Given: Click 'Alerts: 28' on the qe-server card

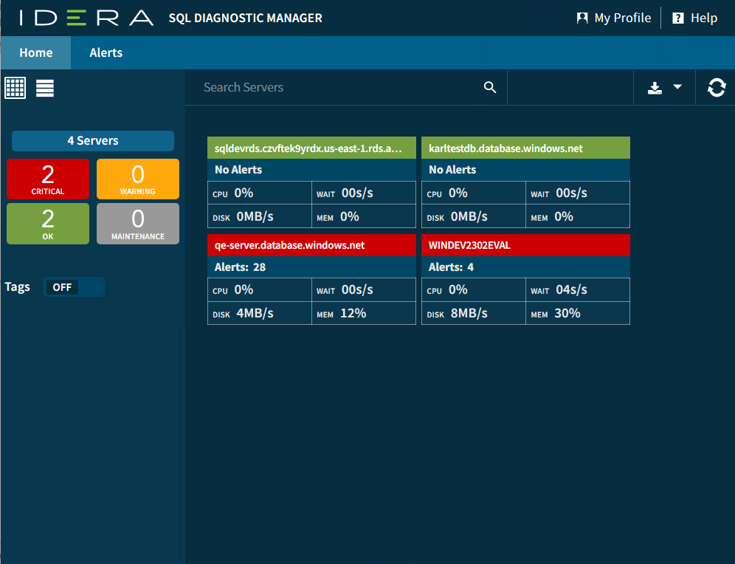Looking at the screenshot, I should tap(240, 266).
